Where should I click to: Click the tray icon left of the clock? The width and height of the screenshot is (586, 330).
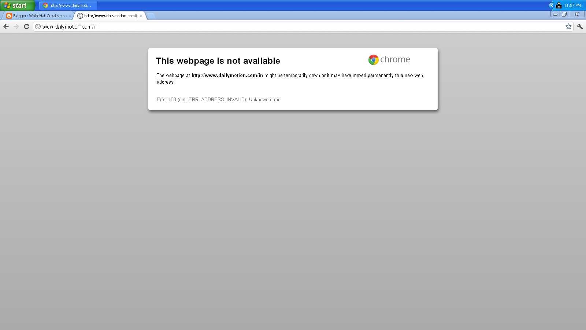coord(559,5)
